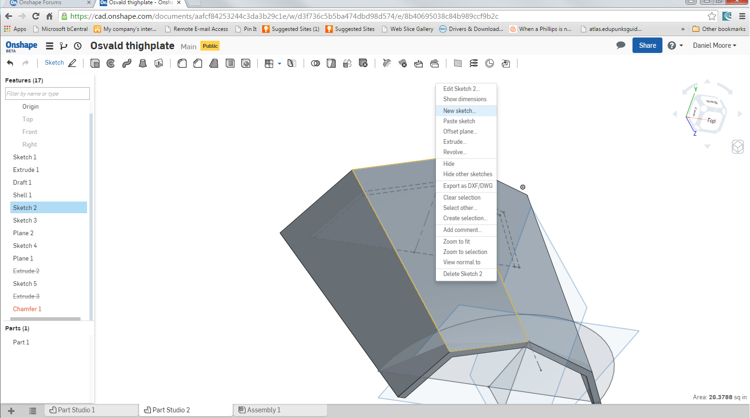The image size is (750, 418).
Task: Open the pattern tool dropdown arrow
Action: (279, 64)
